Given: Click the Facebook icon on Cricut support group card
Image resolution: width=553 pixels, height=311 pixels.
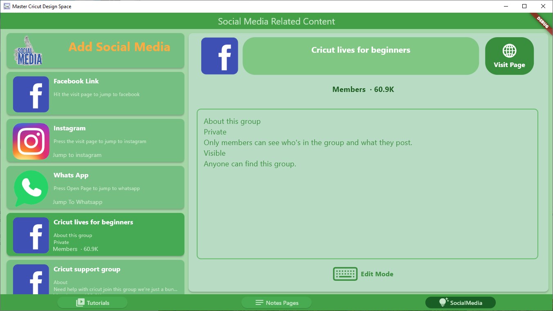Looking at the screenshot, I should point(30,281).
